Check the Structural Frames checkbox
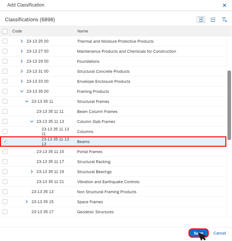Viewport: 232px width, 241px height. [x=5, y=101]
